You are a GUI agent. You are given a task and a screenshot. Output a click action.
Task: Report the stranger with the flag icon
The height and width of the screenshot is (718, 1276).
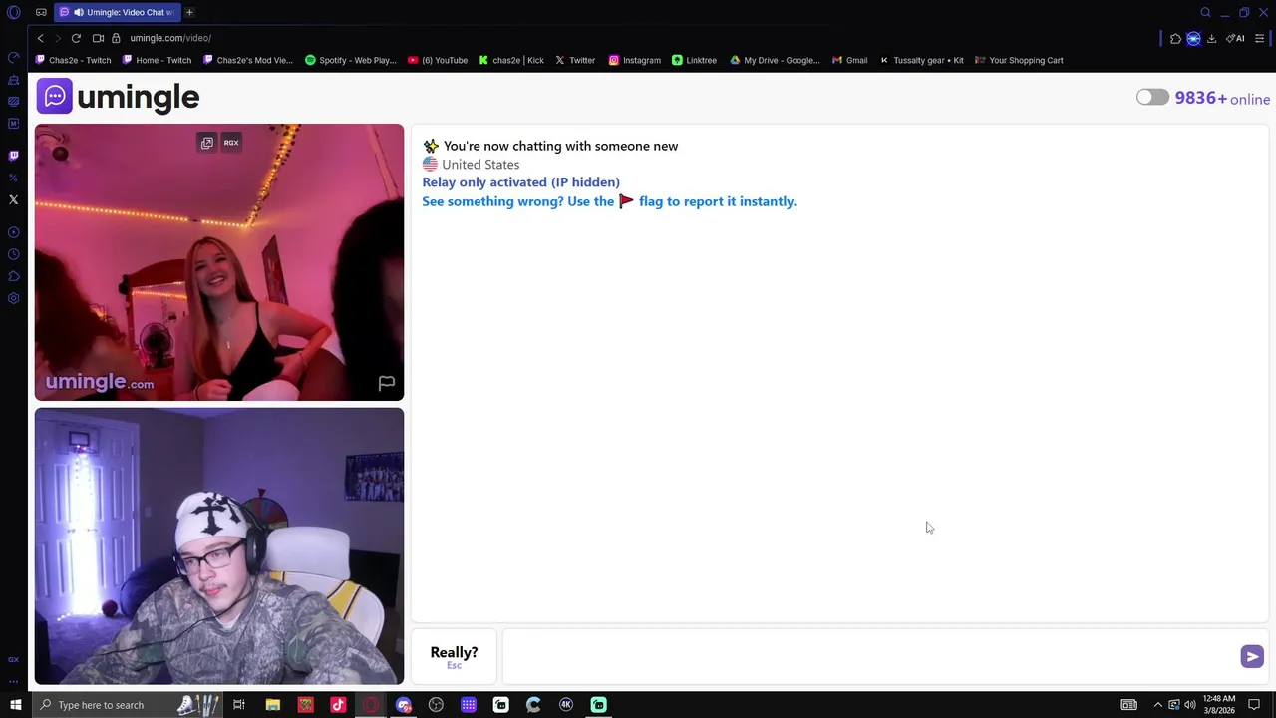[386, 383]
